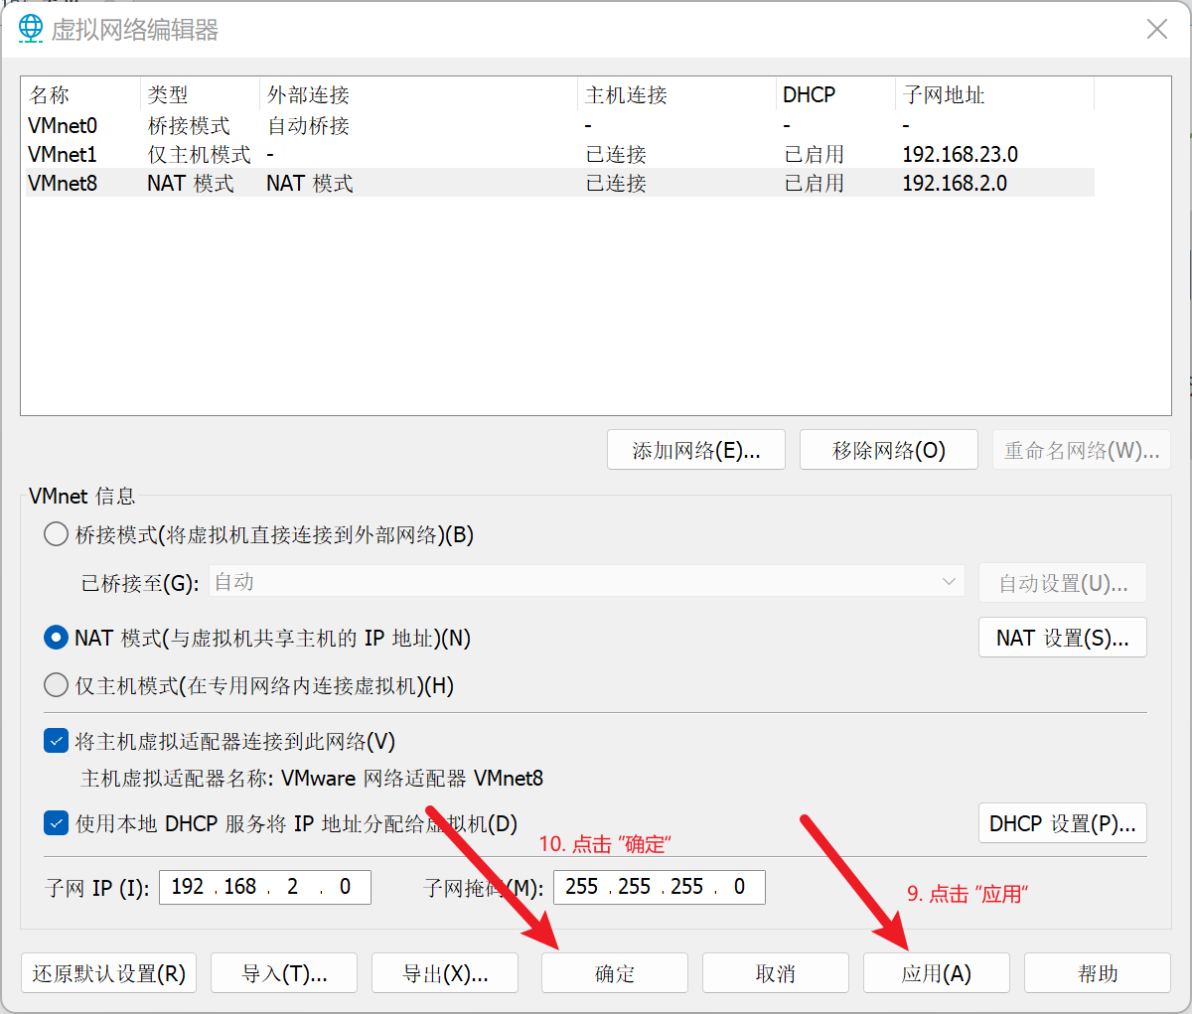1192x1014 pixels.
Task: Click 子网地址 column header
Action: pyautogui.click(x=994, y=94)
